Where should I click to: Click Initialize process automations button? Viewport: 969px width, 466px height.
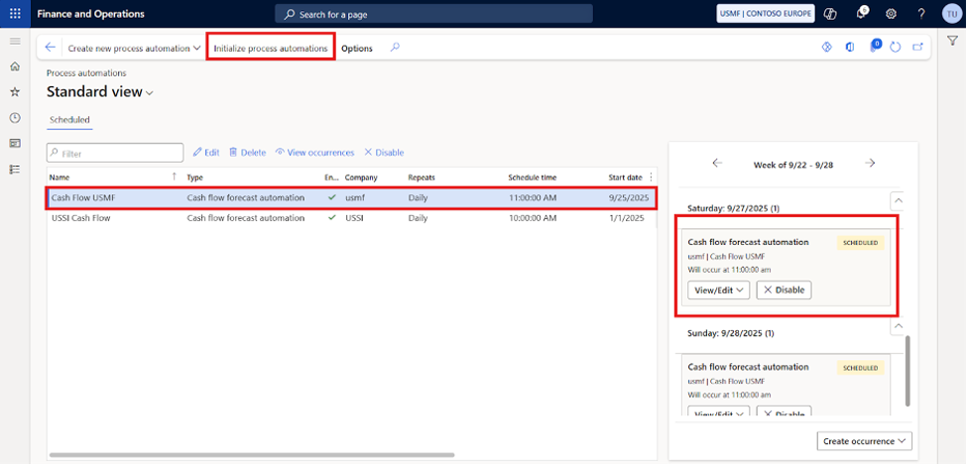270,48
